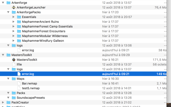171x107 pixels.
Task: Select the MaphammerWindfury Galleon folder name
Action: tap(43, 41)
